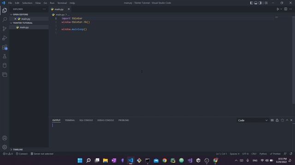
Task: Open the Run menu
Action: point(52,3)
